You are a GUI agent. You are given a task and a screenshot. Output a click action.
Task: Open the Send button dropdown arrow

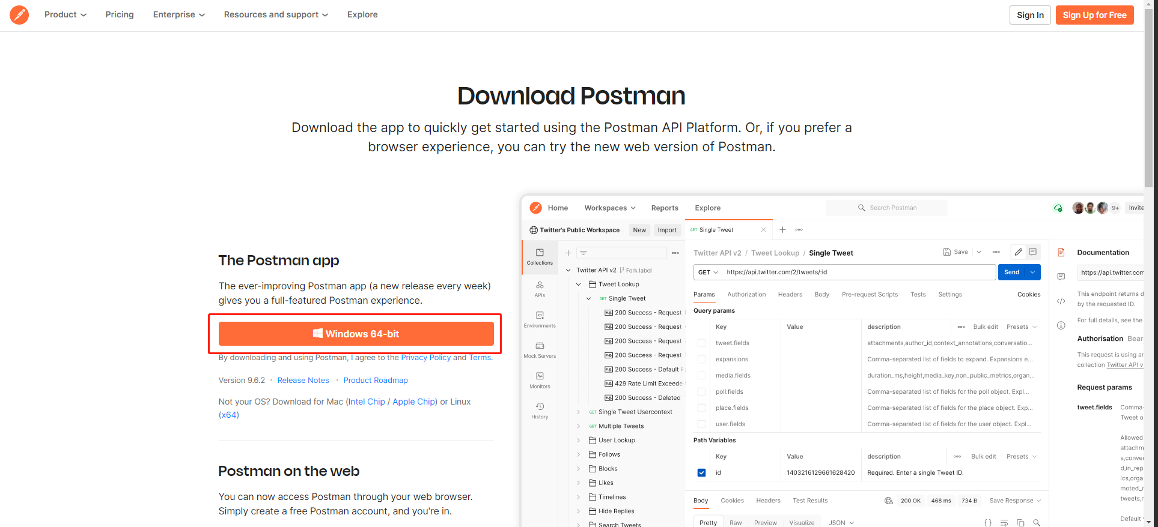(x=1033, y=273)
